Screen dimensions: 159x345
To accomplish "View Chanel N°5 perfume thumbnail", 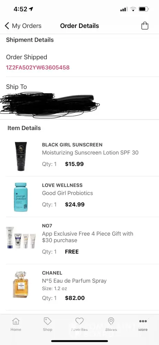I will pyautogui.click(x=21, y=285).
